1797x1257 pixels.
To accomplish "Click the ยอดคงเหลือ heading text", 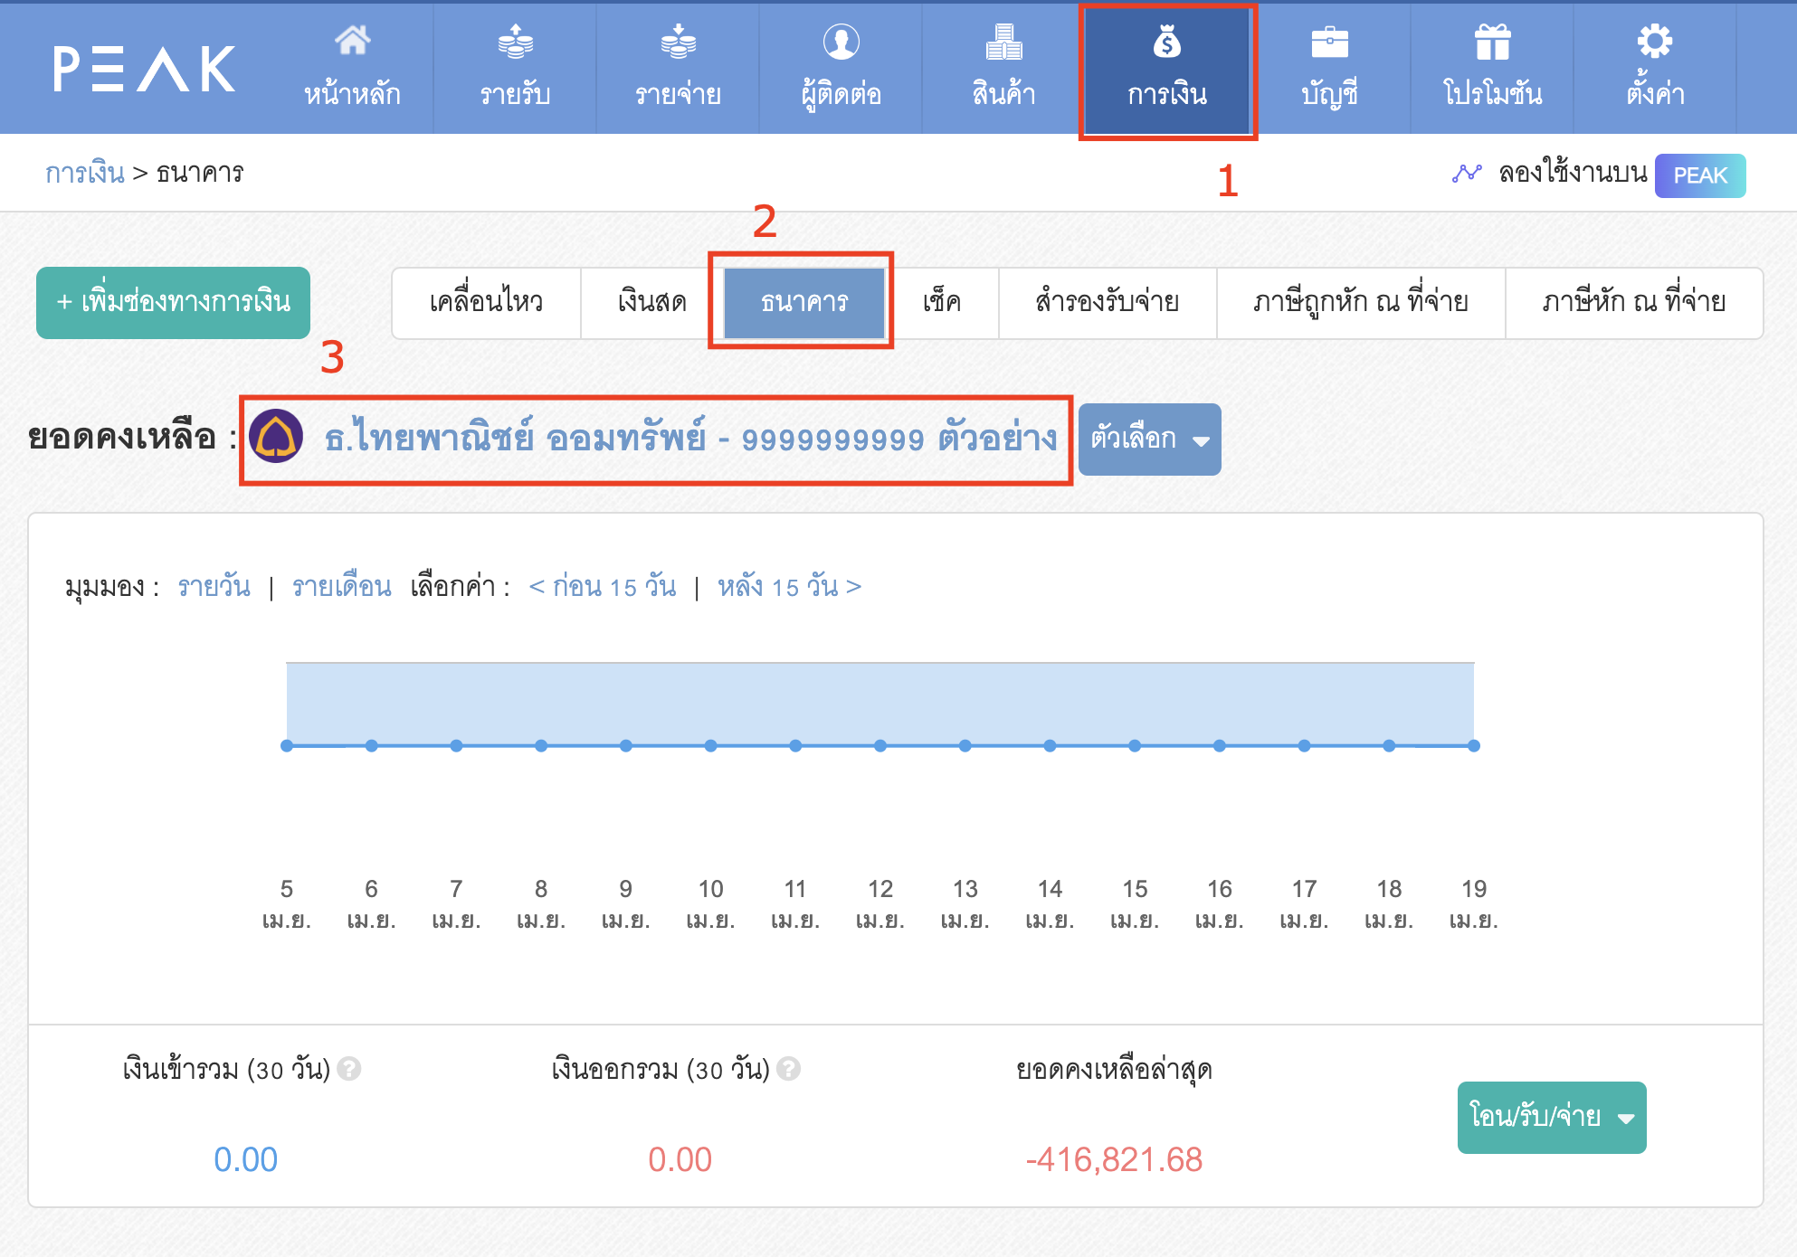I will [x=122, y=438].
